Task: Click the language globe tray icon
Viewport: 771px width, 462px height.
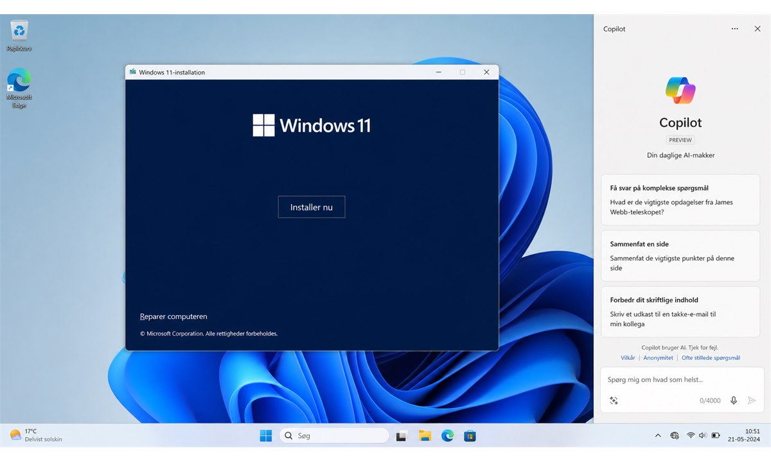Action: click(675, 436)
